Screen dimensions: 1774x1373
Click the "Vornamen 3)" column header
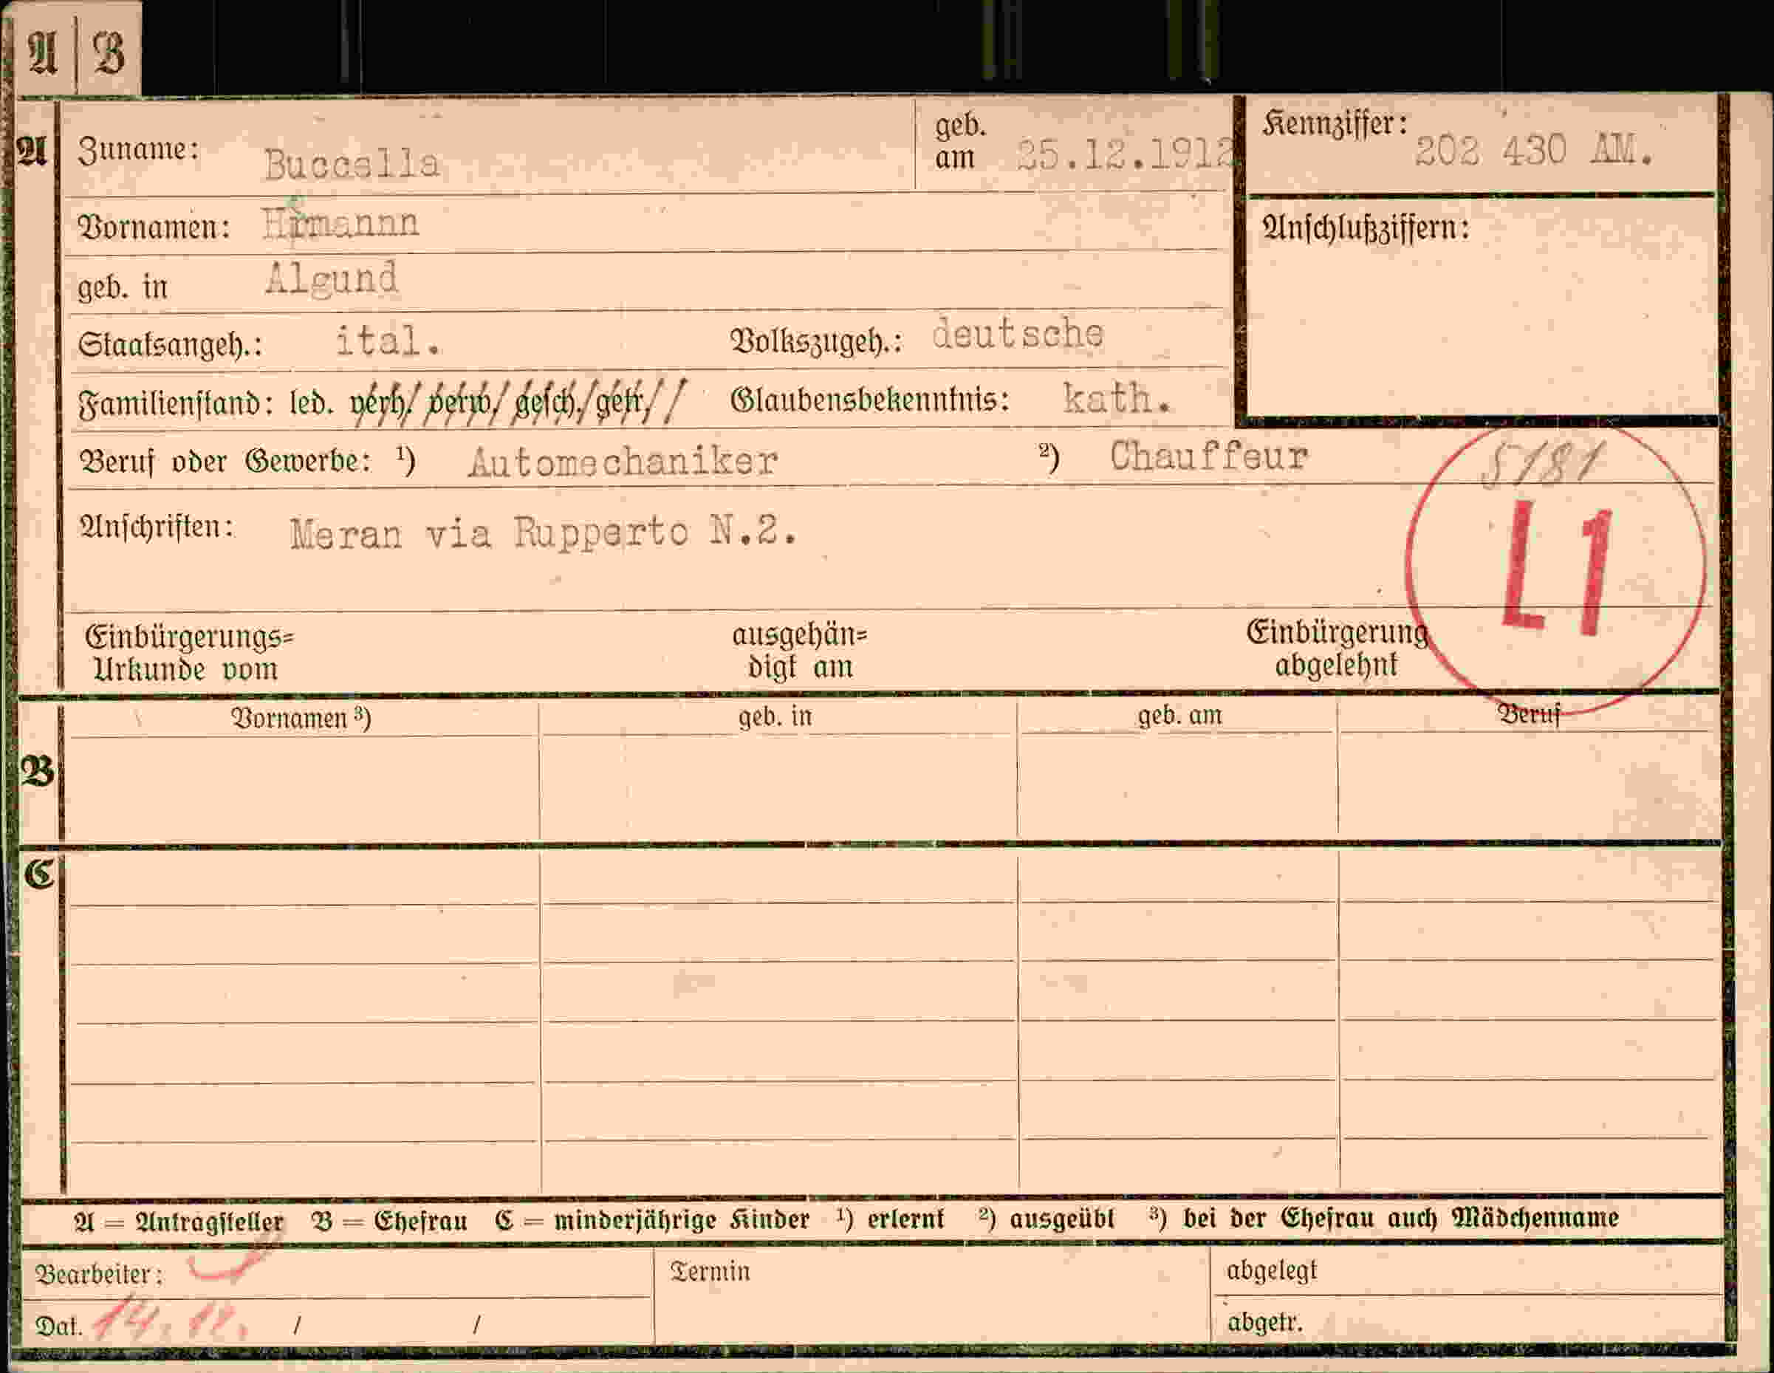(301, 718)
